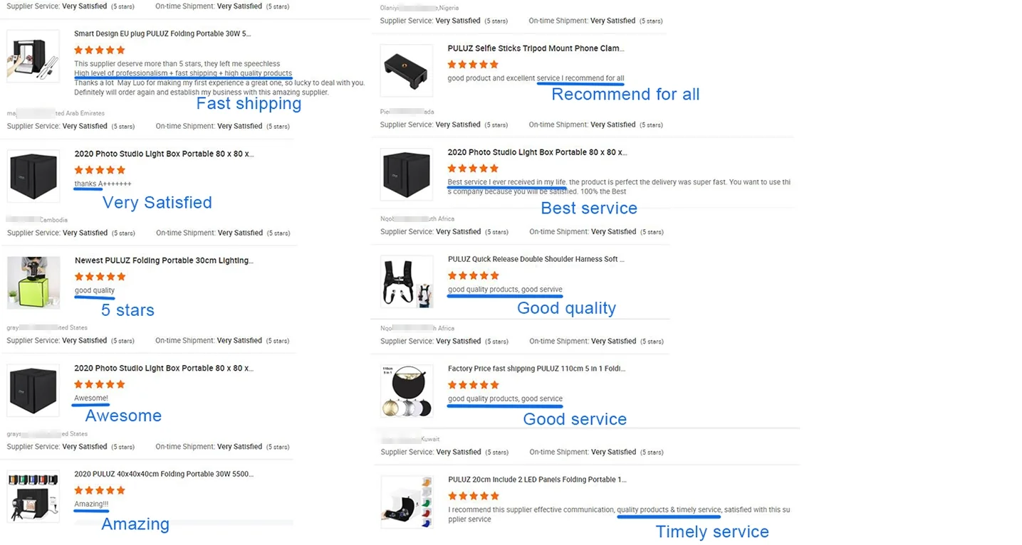Open the 110cm 5 in 1 reflector thumbnail
Image resolution: width=1022 pixels, height=545 pixels.
point(406,391)
